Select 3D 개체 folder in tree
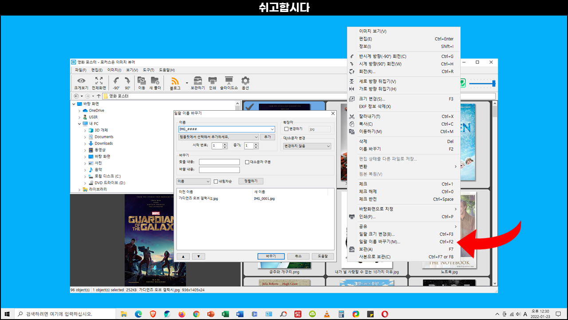The image size is (568, 320). click(x=101, y=130)
